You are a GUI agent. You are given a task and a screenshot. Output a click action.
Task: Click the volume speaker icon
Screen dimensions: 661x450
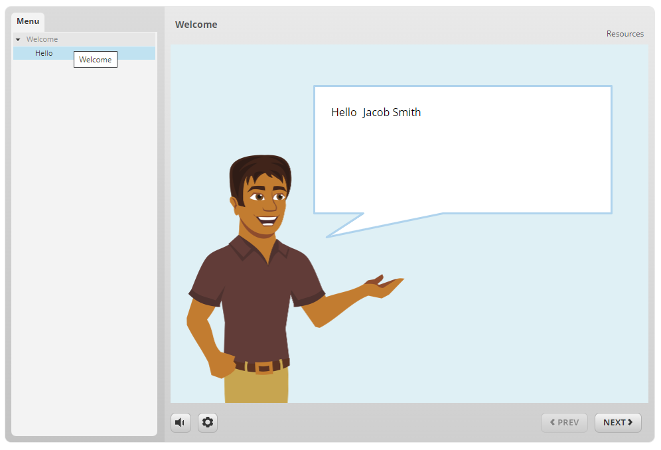pos(181,423)
